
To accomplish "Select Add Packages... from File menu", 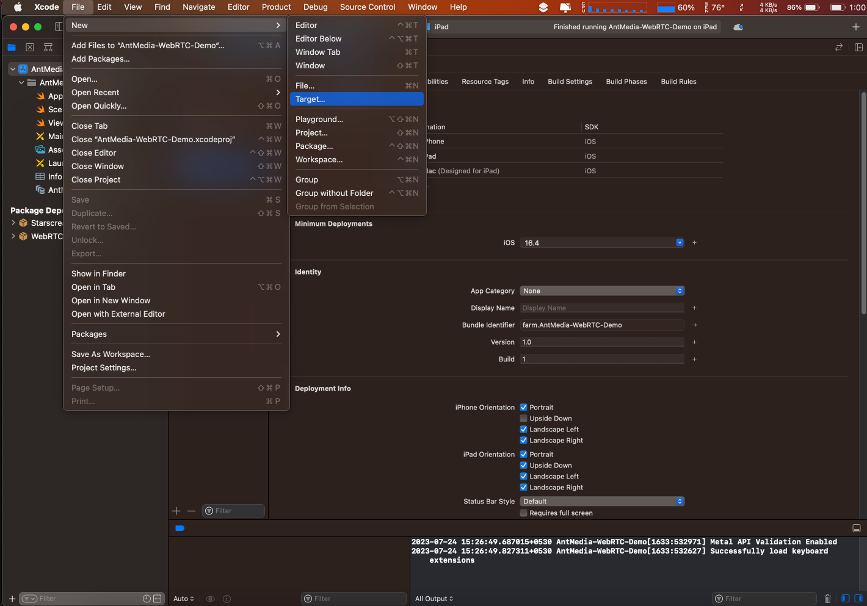I will (x=176, y=59).
